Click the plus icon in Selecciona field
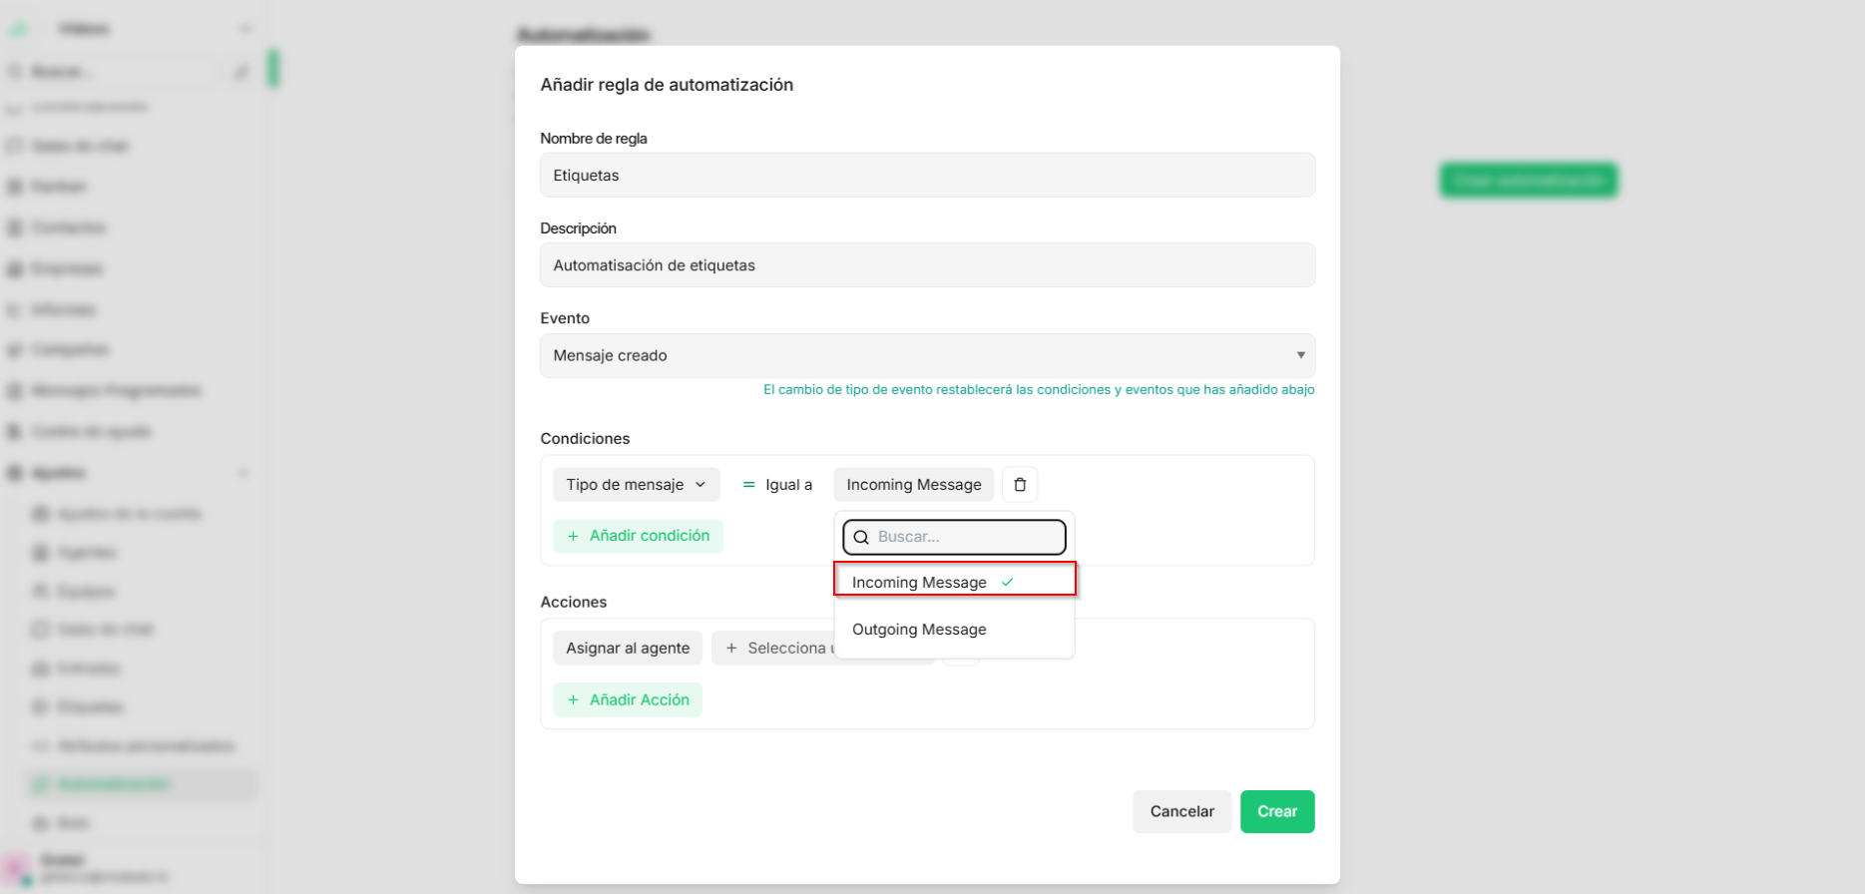The width and height of the screenshot is (1865, 894). (x=731, y=649)
